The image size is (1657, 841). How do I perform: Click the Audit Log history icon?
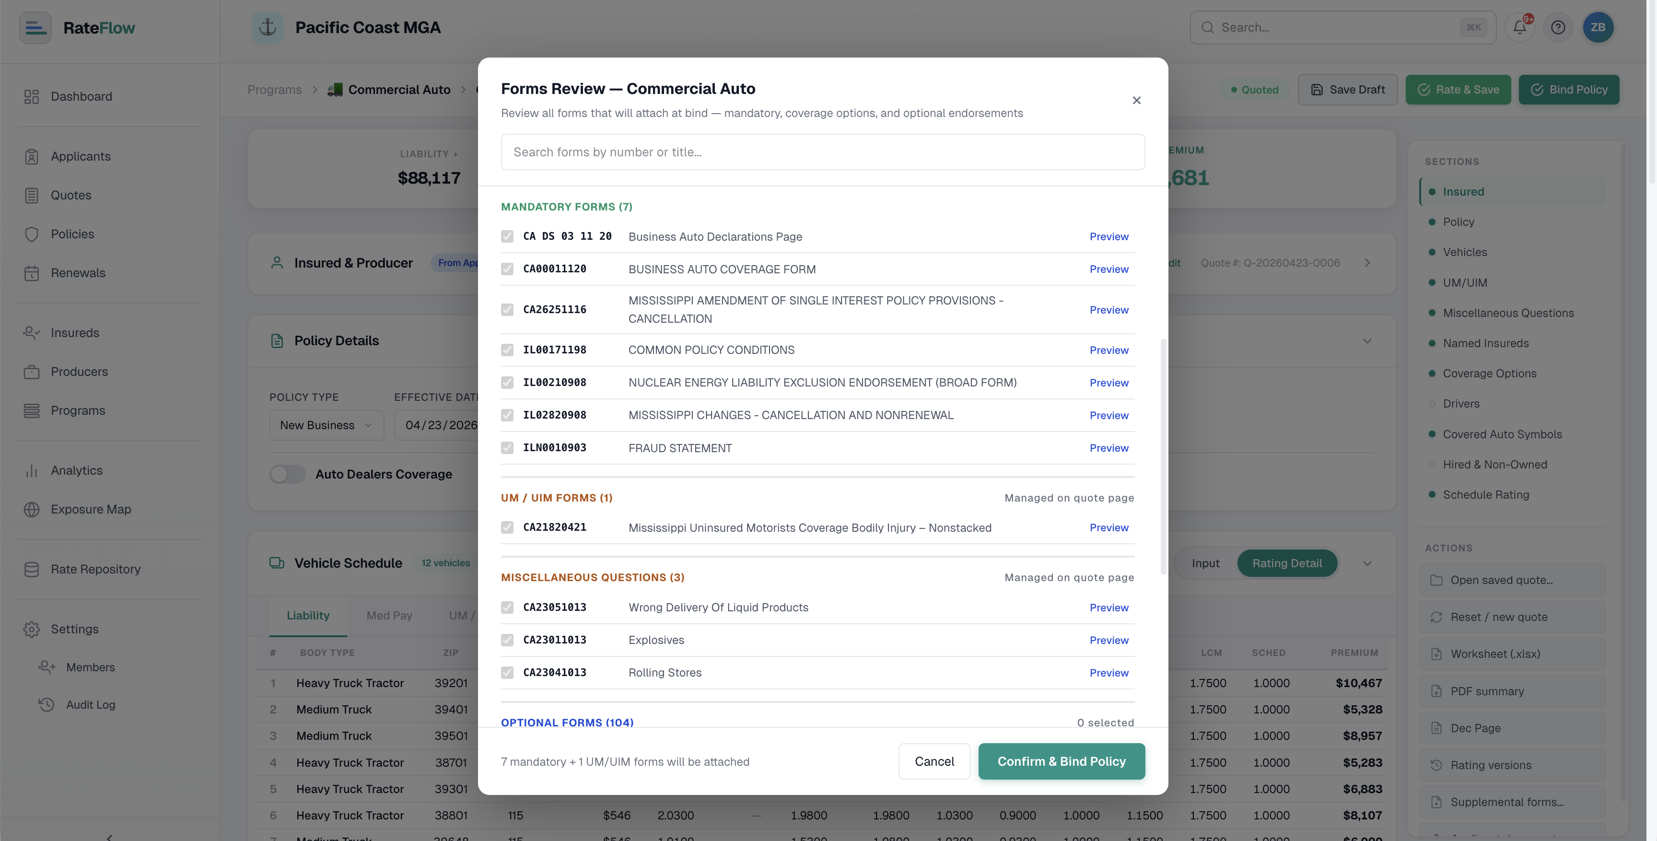(x=47, y=704)
